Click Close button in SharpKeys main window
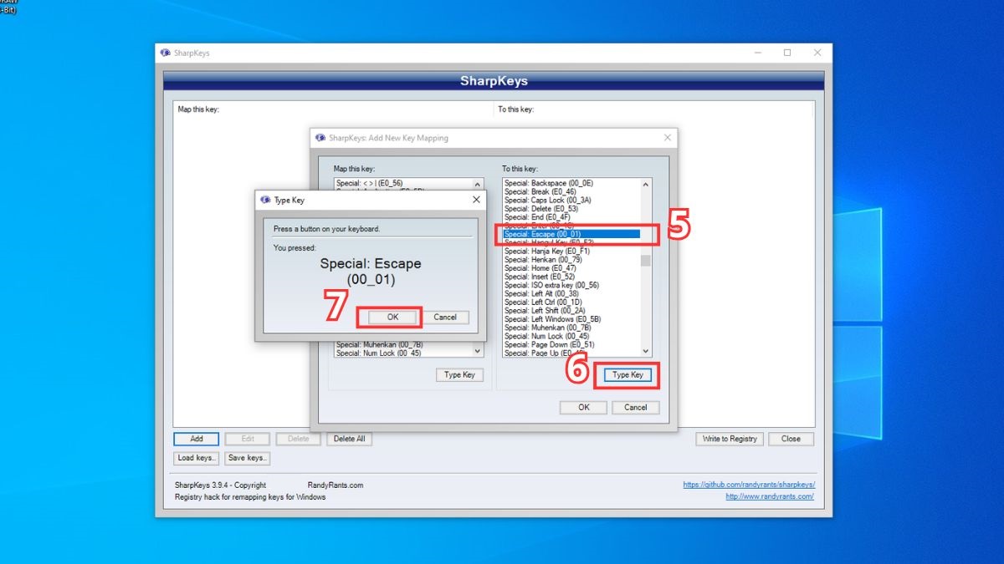 pyautogui.click(x=791, y=439)
